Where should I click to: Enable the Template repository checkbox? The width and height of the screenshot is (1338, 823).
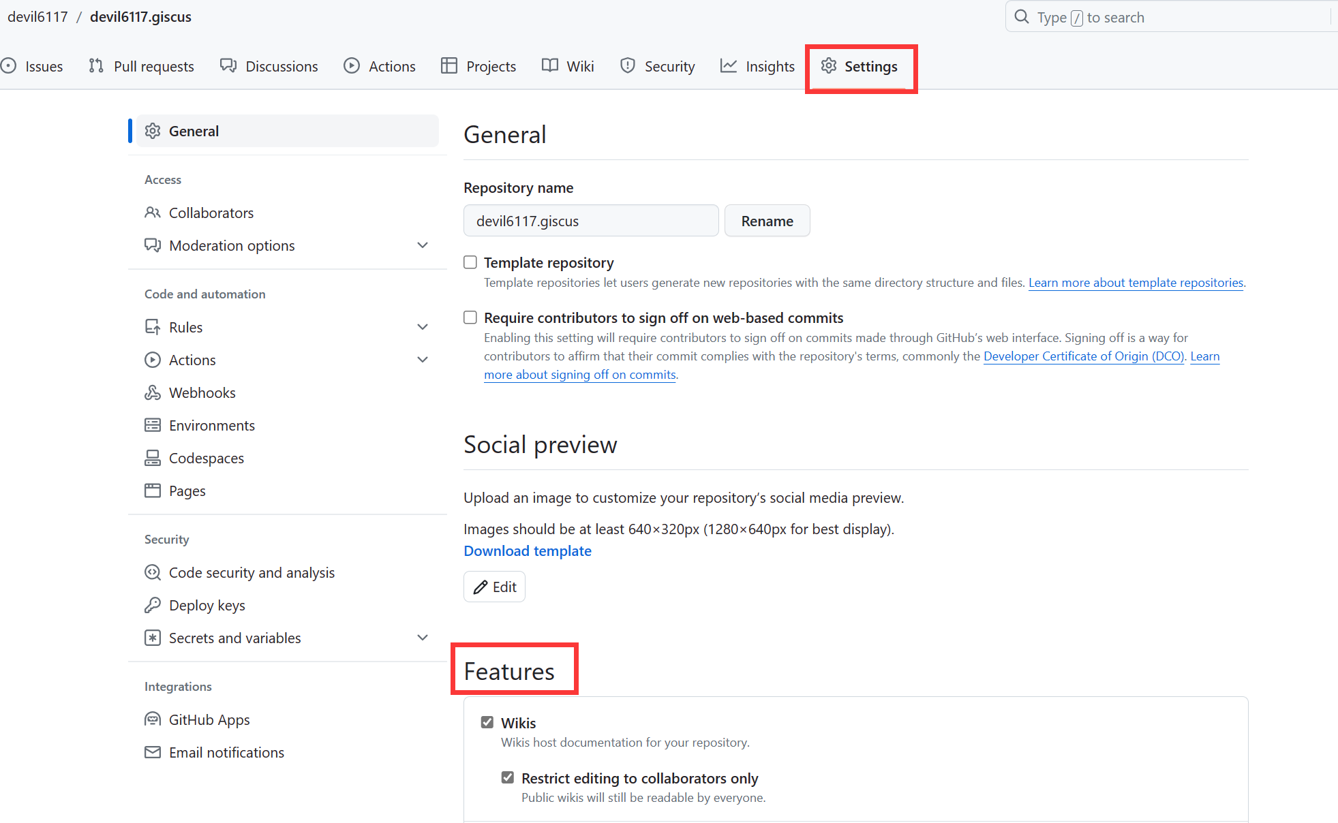(x=470, y=262)
